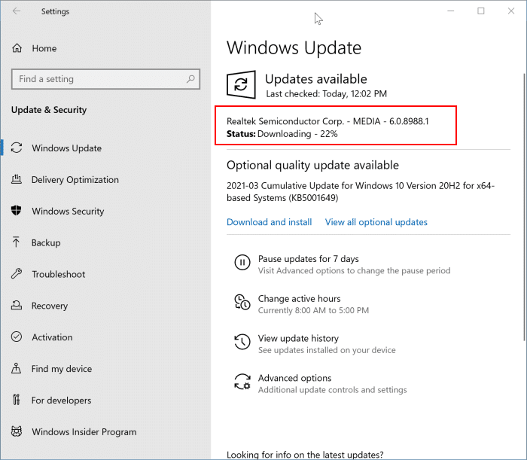This screenshot has height=460, width=527.
Task: Click View all optional updates link
Action: click(x=376, y=222)
